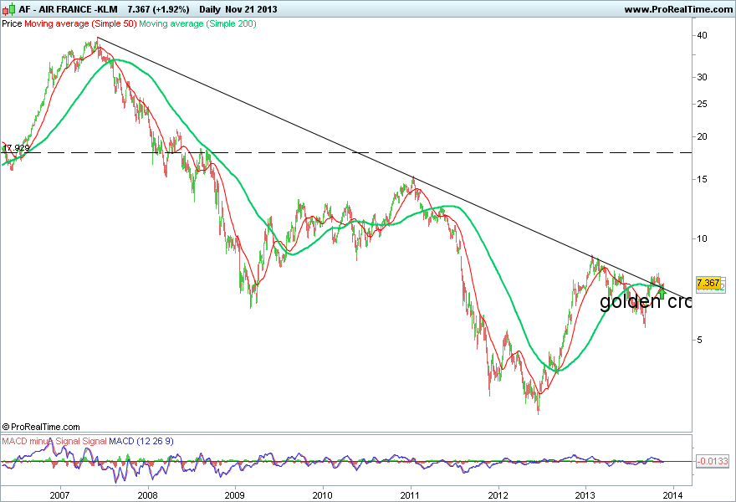
Task: Click the 10 price axis label
Action: pyautogui.click(x=703, y=238)
